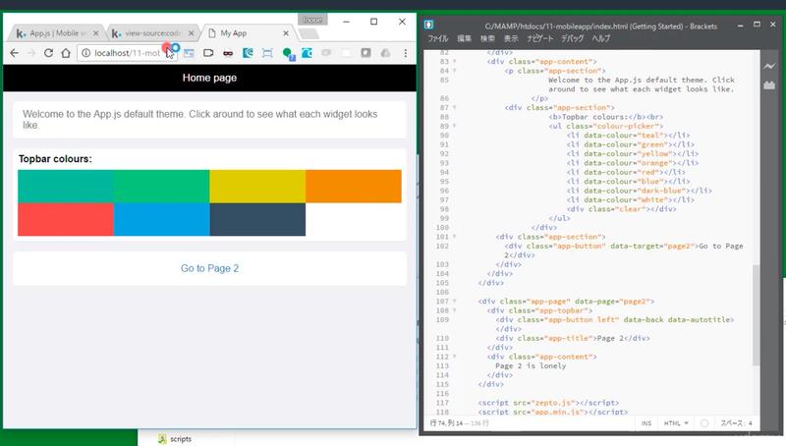The height and width of the screenshot is (446, 786).
Task: Click the red mask extension icon
Action: 228,53
